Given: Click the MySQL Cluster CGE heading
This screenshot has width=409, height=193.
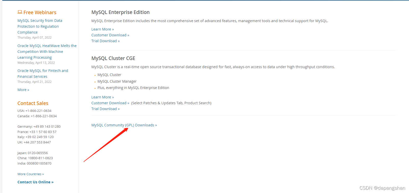Looking at the screenshot, I should [x=113, y=58].
